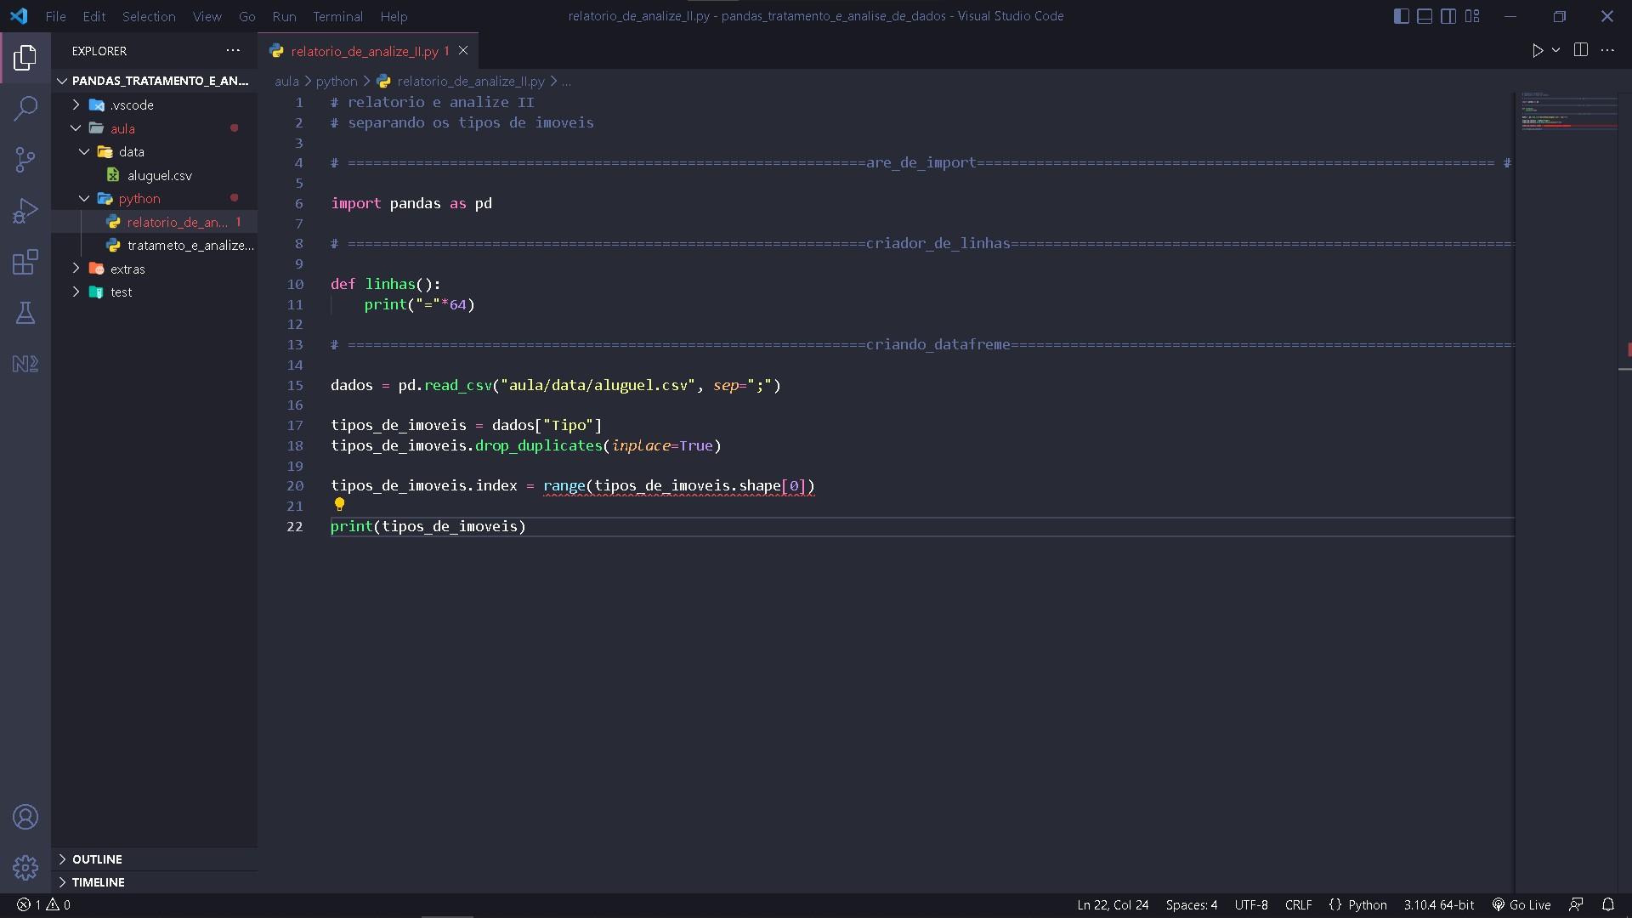This screenshot has width=1632, height=918.
Task: Open Explorer Views and More Actions ellipsis
Action: [233, 50]
